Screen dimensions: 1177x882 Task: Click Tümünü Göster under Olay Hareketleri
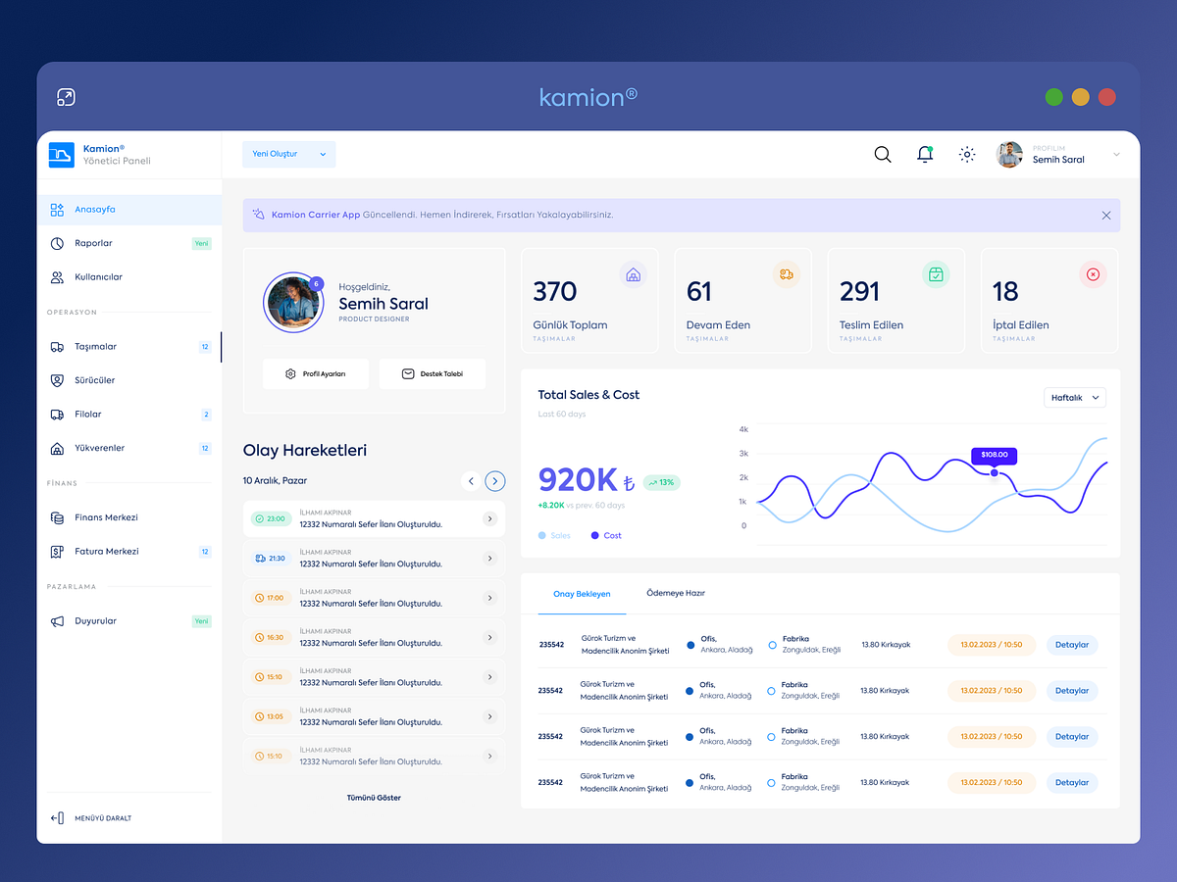click(x=374, y=797)
